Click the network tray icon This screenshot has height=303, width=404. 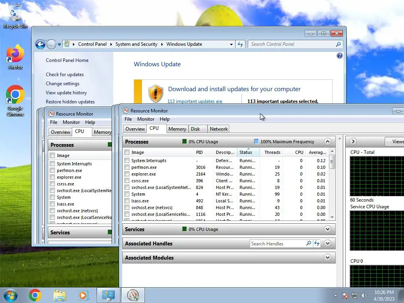pos(355,296)
